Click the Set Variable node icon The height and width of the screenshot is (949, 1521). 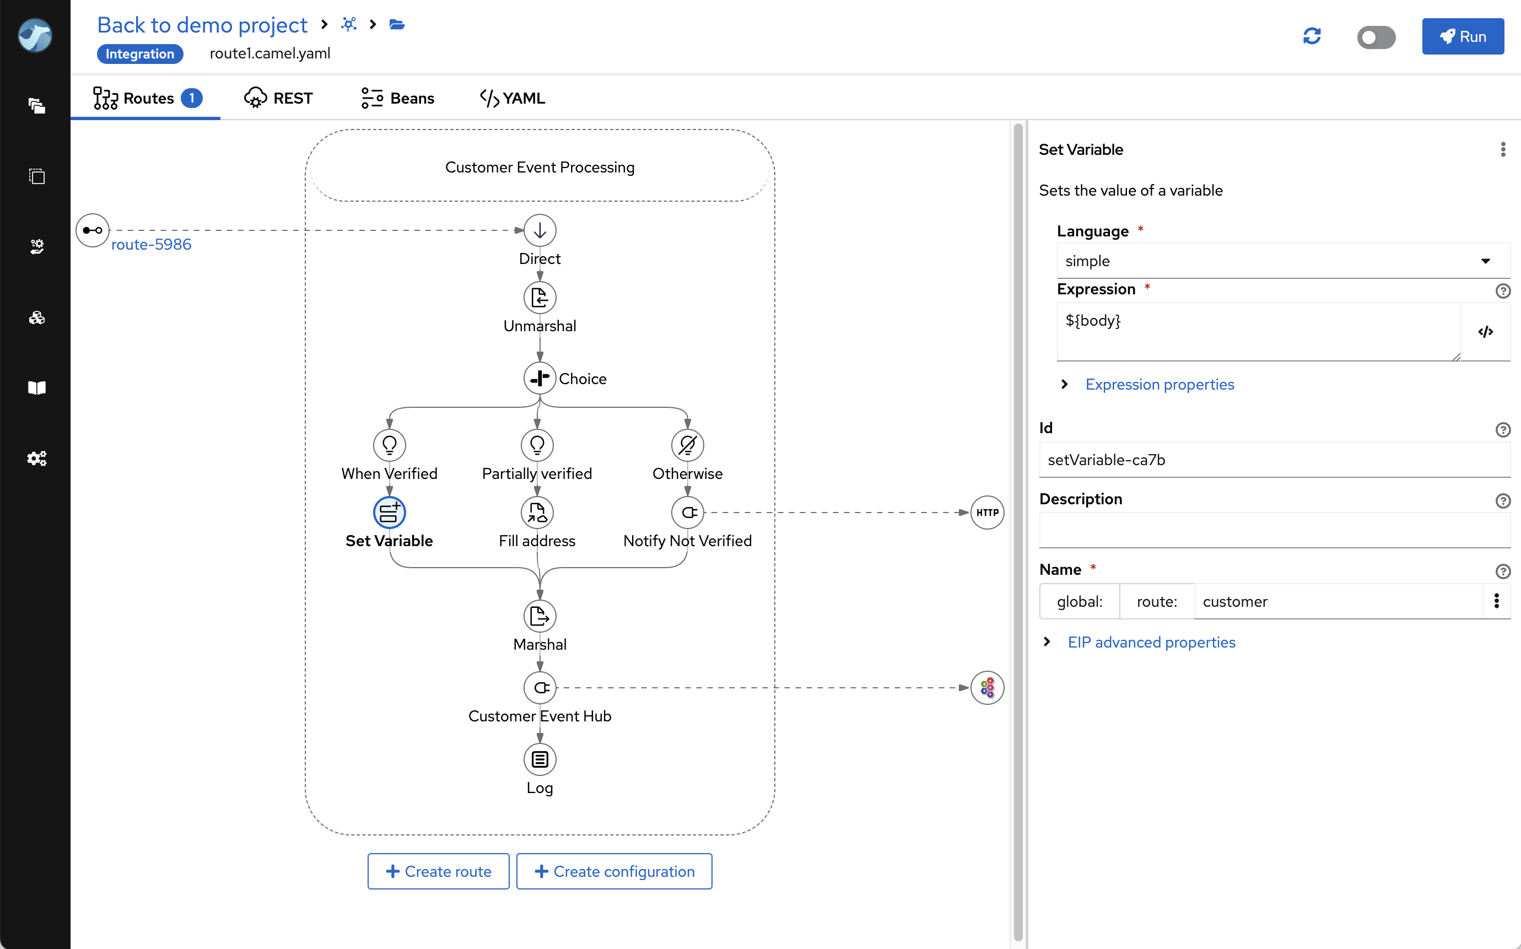click(x=390, y=511)
